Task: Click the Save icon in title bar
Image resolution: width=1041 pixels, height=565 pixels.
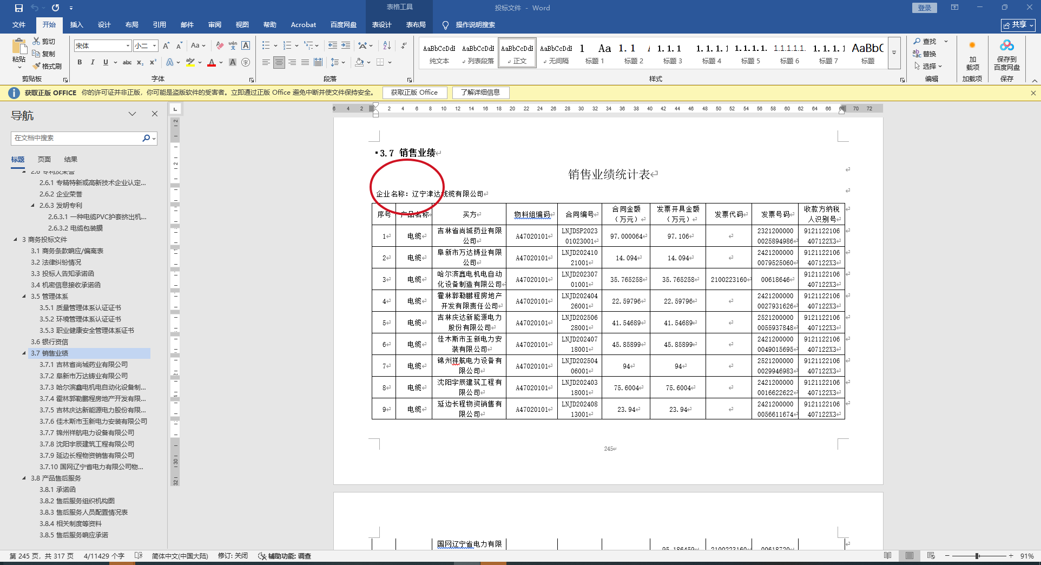Action: click(19, 8)
